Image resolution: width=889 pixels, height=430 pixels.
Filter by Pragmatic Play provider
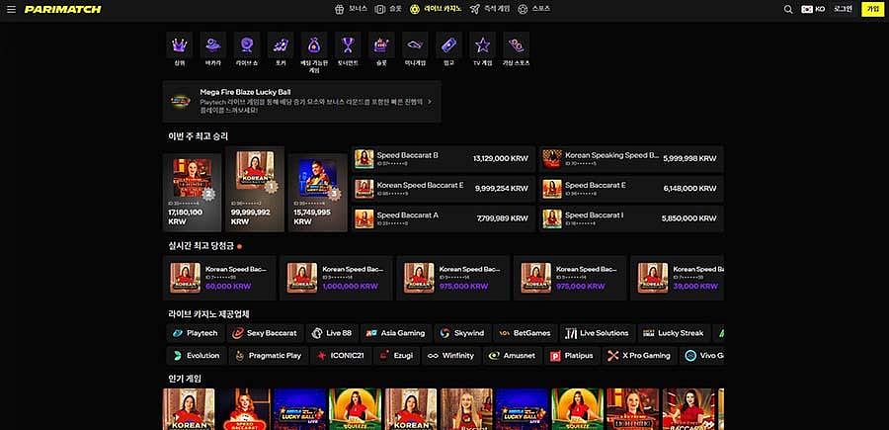coord(269,356)
